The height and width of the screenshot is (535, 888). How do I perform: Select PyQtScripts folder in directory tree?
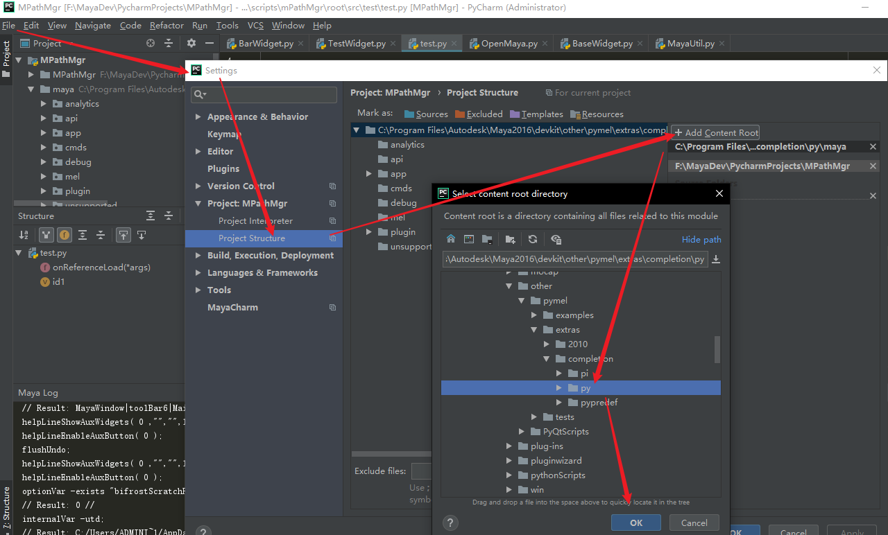coord(566,432)
